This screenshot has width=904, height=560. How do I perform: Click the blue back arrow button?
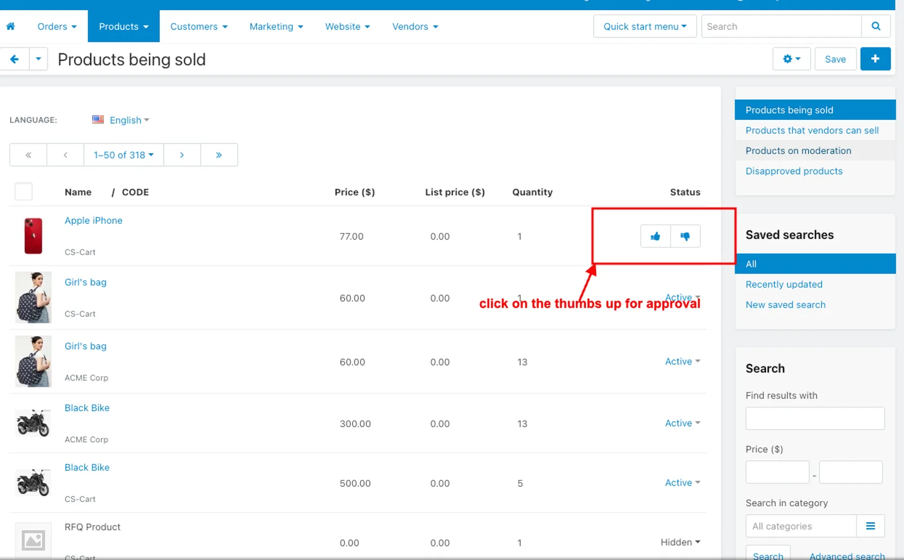pos(14,59)
